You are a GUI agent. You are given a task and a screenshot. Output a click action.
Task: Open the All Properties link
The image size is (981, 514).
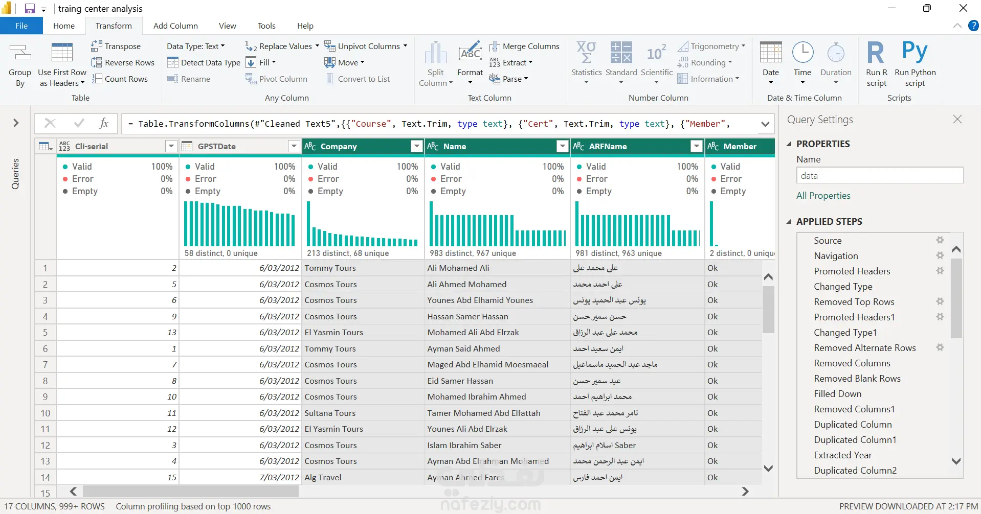(x=823, y=196)
